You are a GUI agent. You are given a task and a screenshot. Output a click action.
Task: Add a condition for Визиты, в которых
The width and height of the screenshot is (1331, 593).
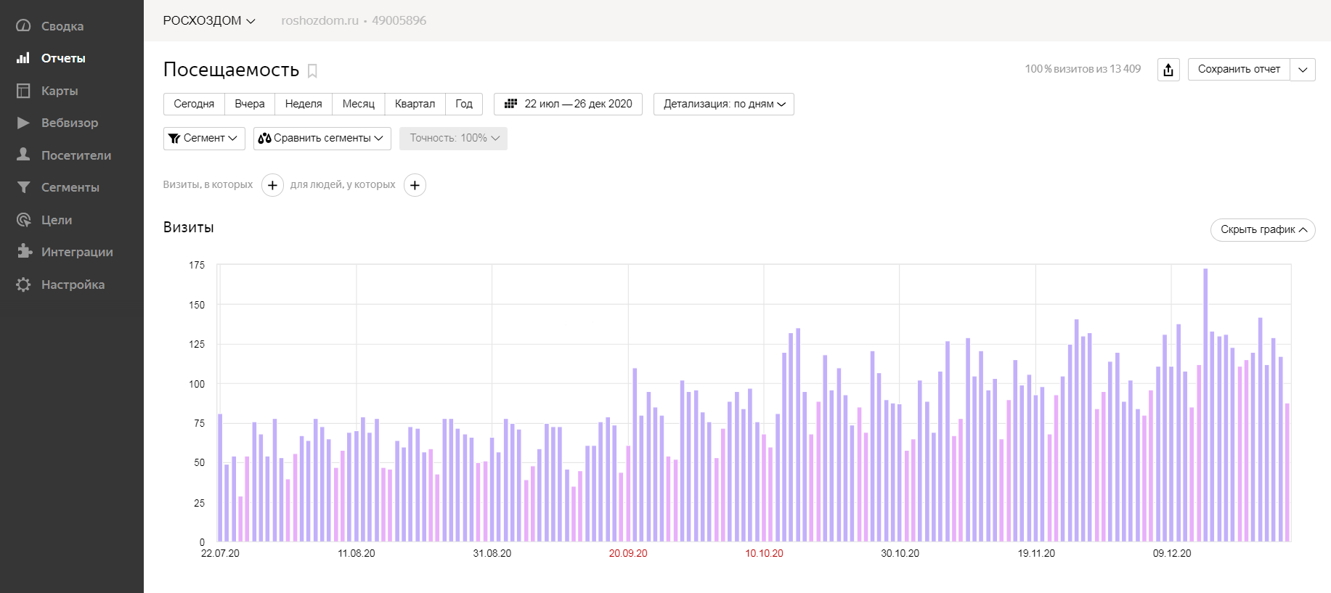tap(272, 185)
